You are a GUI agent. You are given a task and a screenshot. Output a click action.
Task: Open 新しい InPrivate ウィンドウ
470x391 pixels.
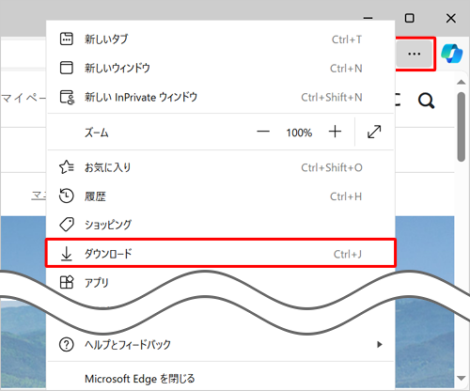[220, 97]
